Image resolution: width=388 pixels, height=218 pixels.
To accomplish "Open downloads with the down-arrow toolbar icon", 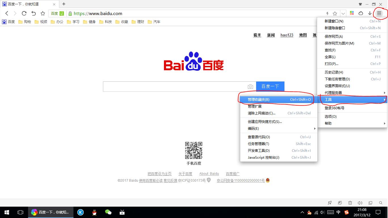I will point(370,13).
